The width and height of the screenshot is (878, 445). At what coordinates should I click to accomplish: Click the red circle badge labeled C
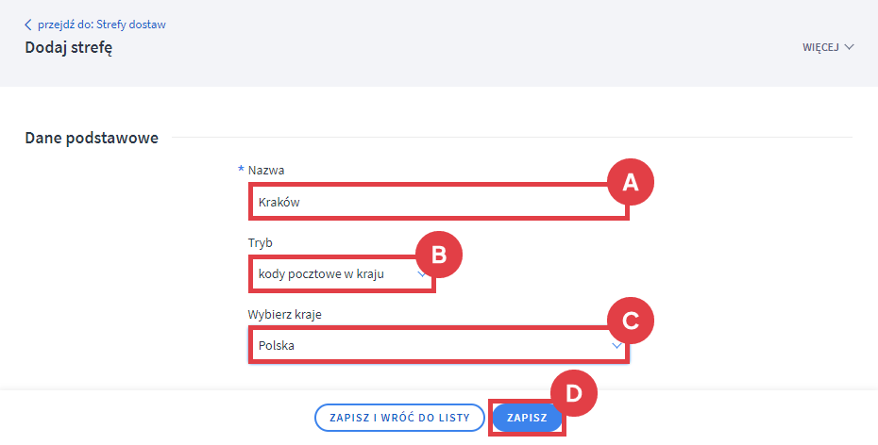(630, 322)
